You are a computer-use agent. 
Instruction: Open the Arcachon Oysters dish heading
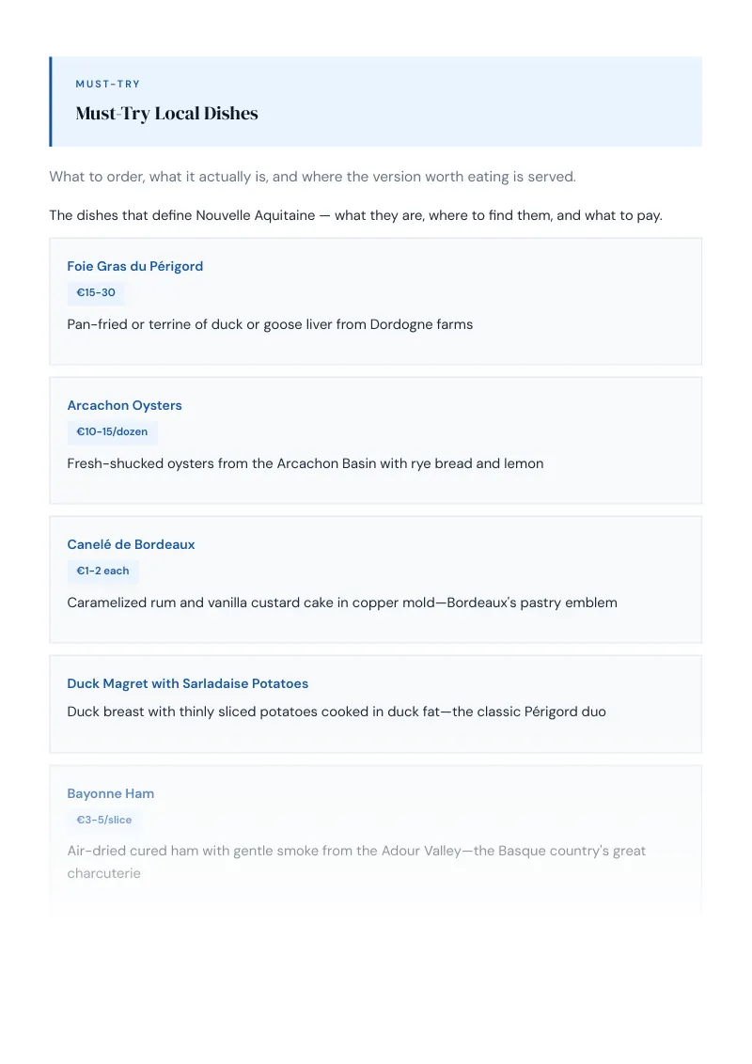click(x=124, y=405)
